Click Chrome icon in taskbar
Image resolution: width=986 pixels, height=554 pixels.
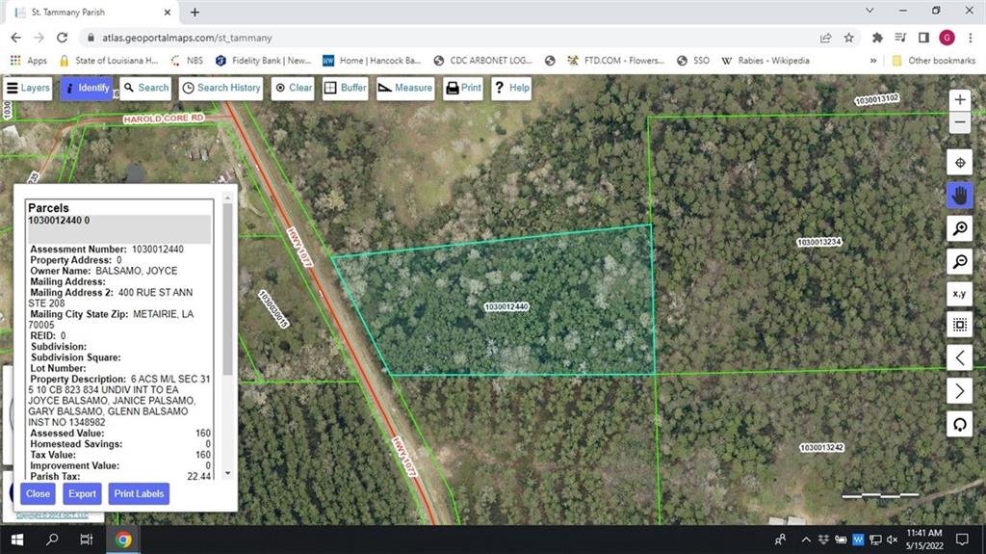tap(123, 540)
